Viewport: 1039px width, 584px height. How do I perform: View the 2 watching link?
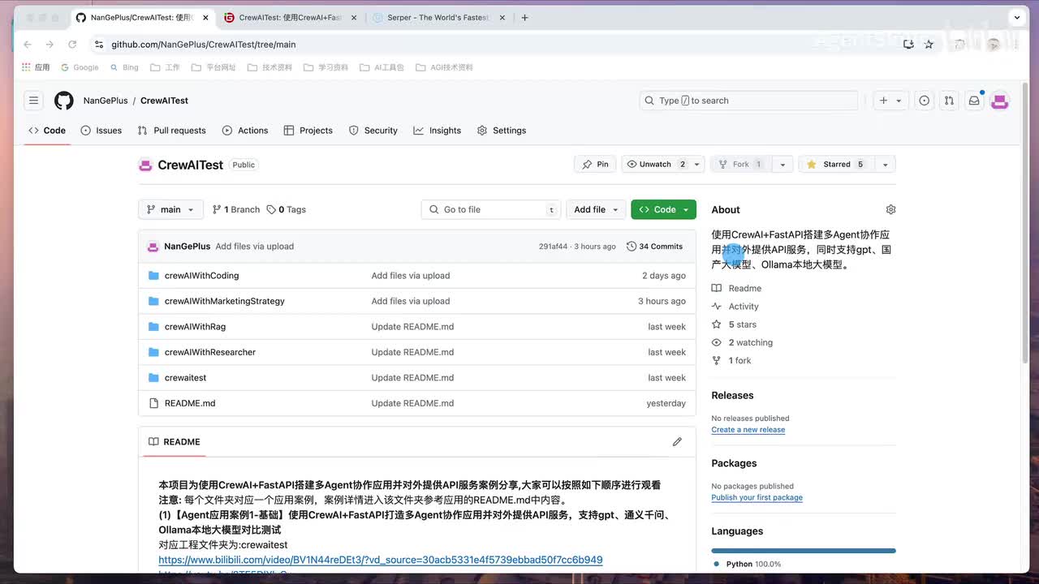[x=743, y=342]
